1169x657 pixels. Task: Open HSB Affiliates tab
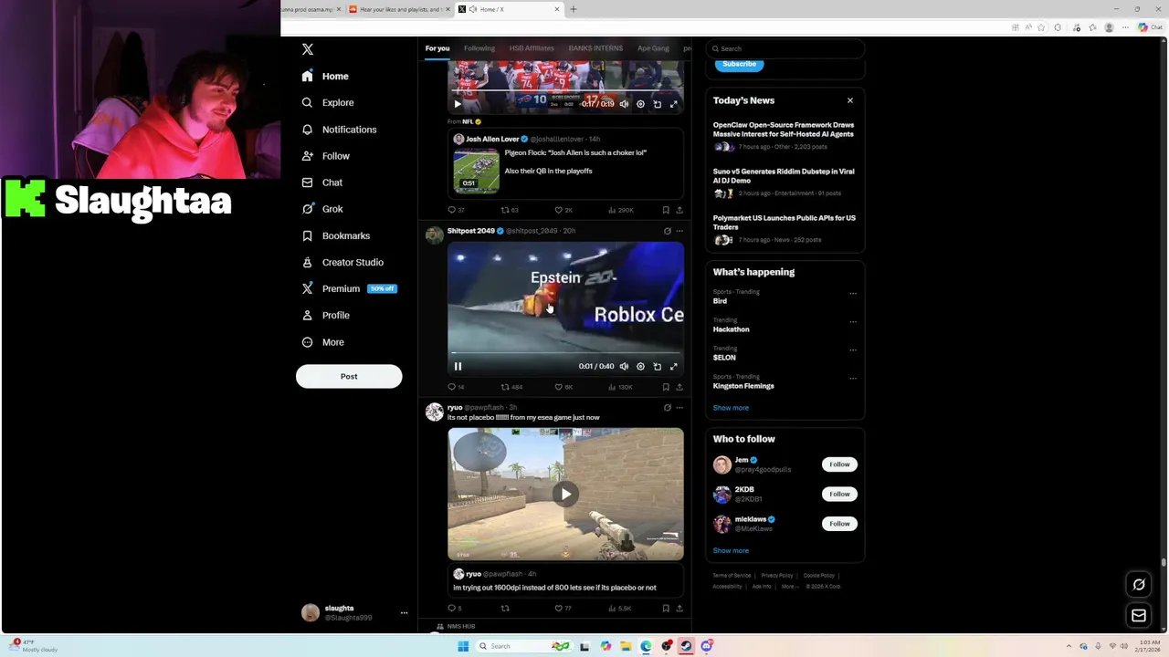[x=532, y=48]
